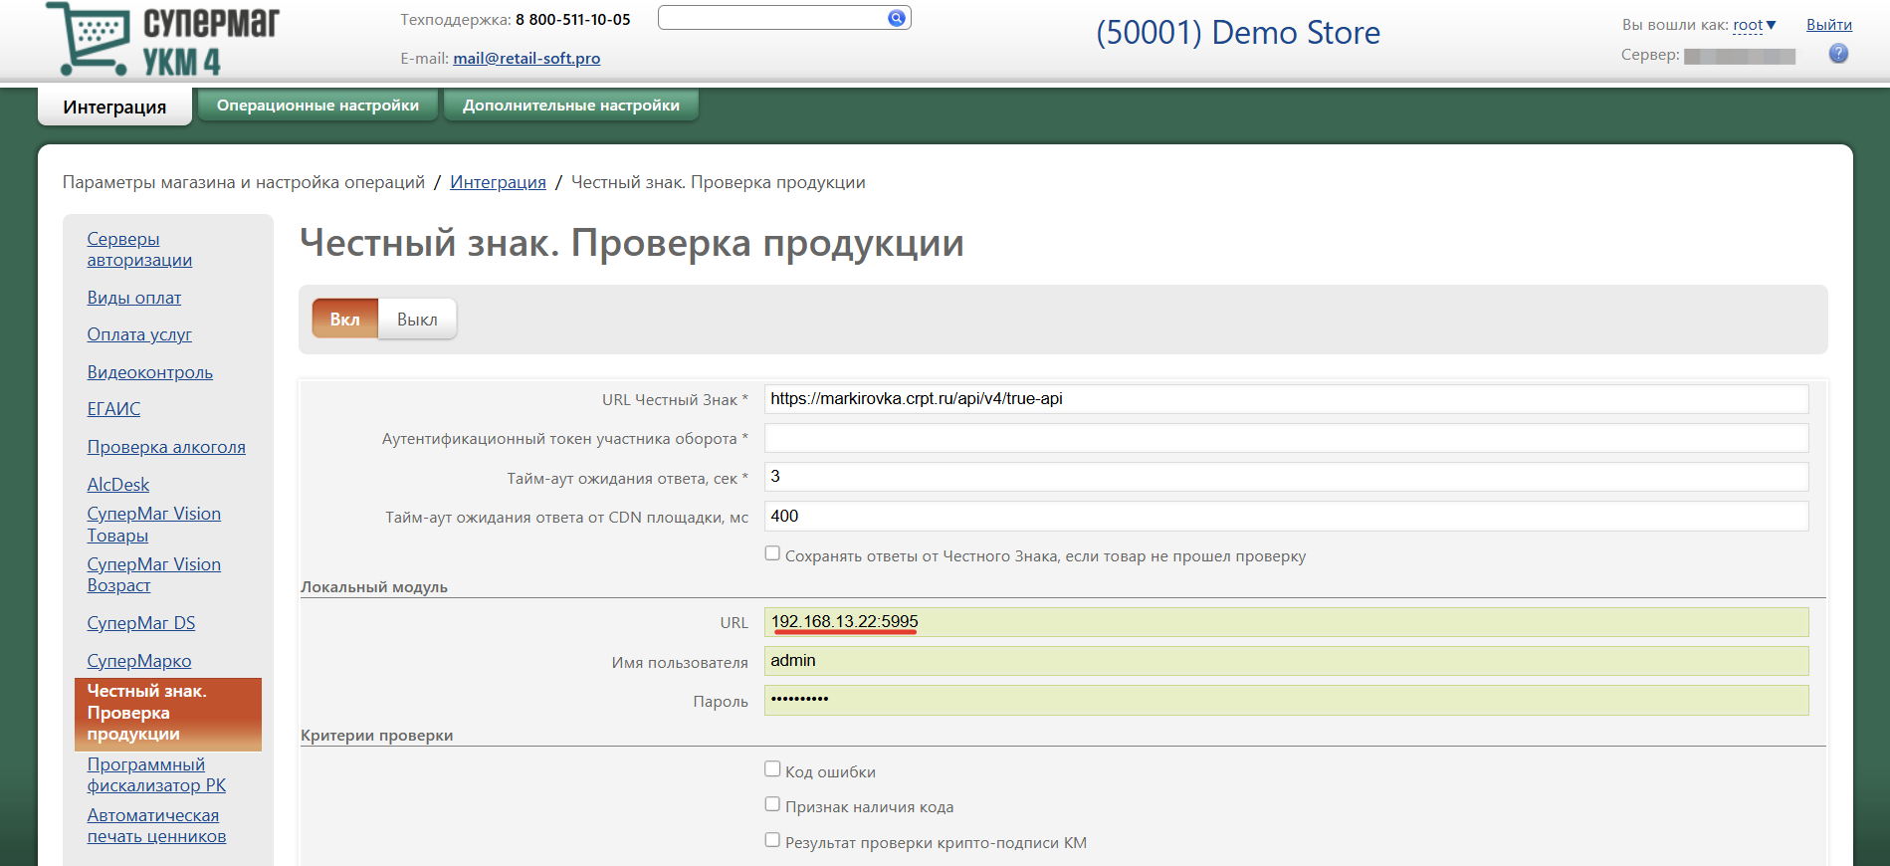Open Операционные настройки tab

[317, 105]
